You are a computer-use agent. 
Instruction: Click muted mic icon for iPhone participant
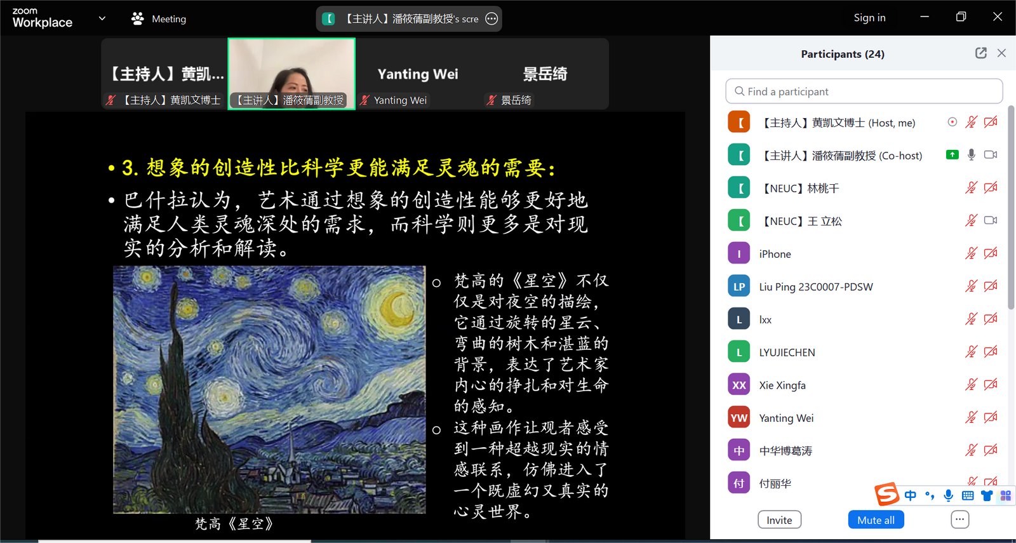point(971,253)
